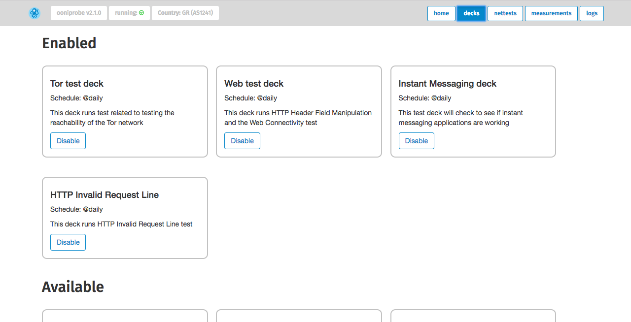Disable the Instant Messaging deck
This screenshot has height=322, width=631.
pos(416,140)
